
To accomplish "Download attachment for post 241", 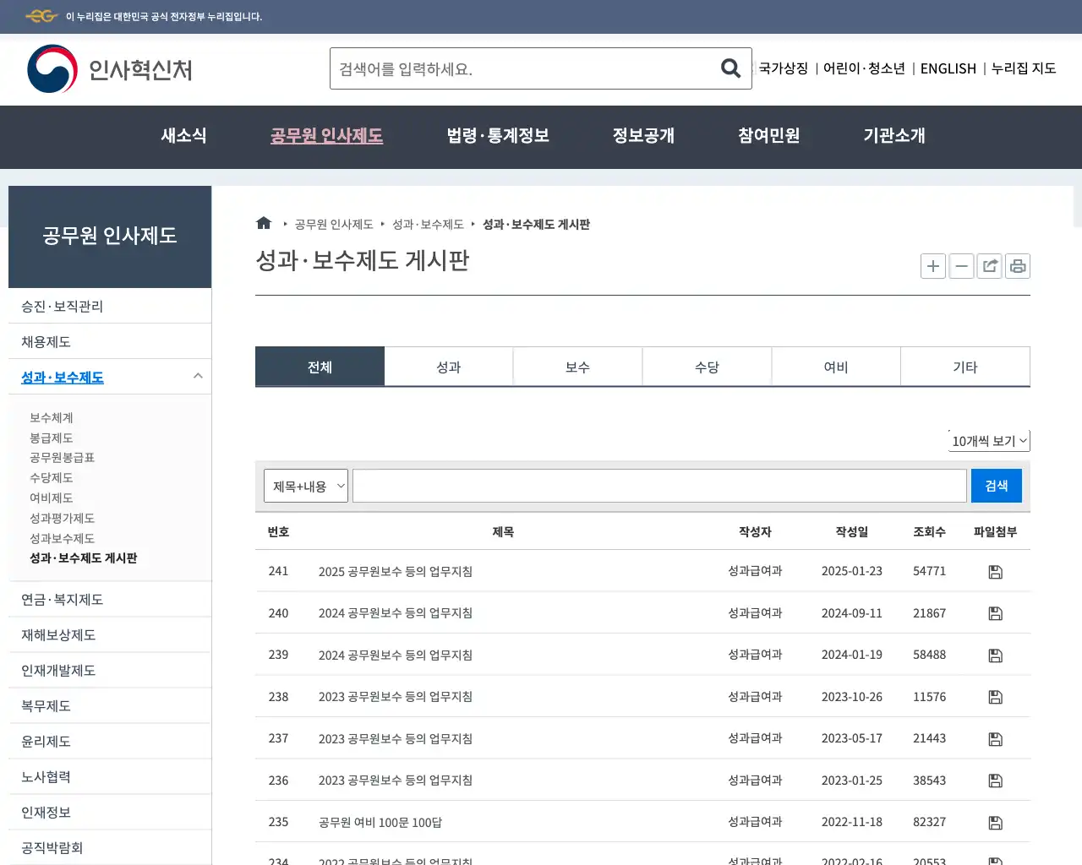I will (x=996, y=572).
